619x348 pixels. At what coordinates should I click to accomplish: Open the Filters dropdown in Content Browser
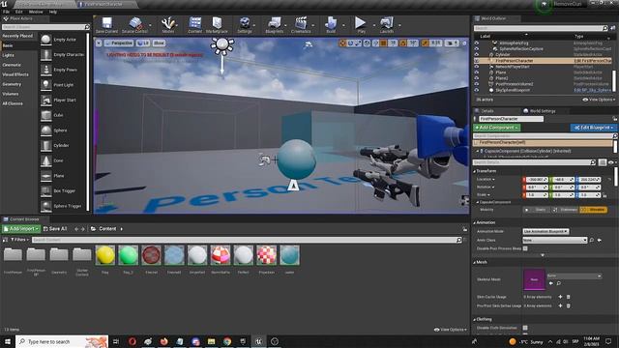[x=18, y=240]
